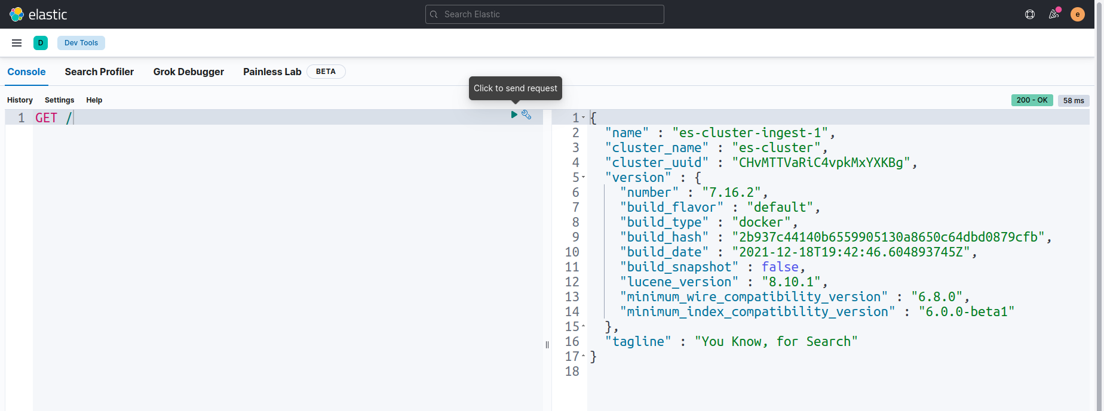Click the panel resize divider handle
1104x411 pixels.
(x=547, y=345)
